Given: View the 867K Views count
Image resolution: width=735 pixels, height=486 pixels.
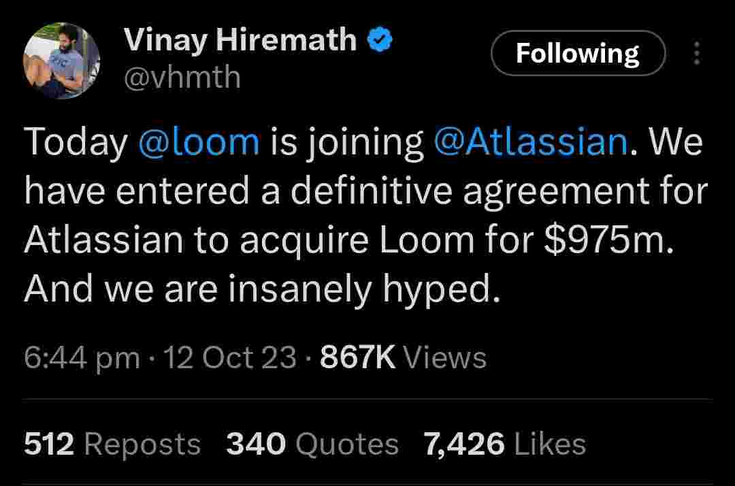Looking at the screenshot, I should click(x=403, y=357).
